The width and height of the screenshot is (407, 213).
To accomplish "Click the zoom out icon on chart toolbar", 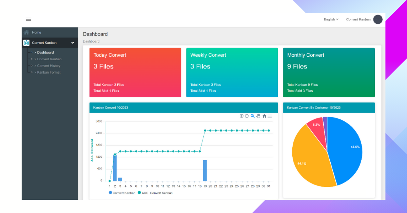I will pos(247,116).
